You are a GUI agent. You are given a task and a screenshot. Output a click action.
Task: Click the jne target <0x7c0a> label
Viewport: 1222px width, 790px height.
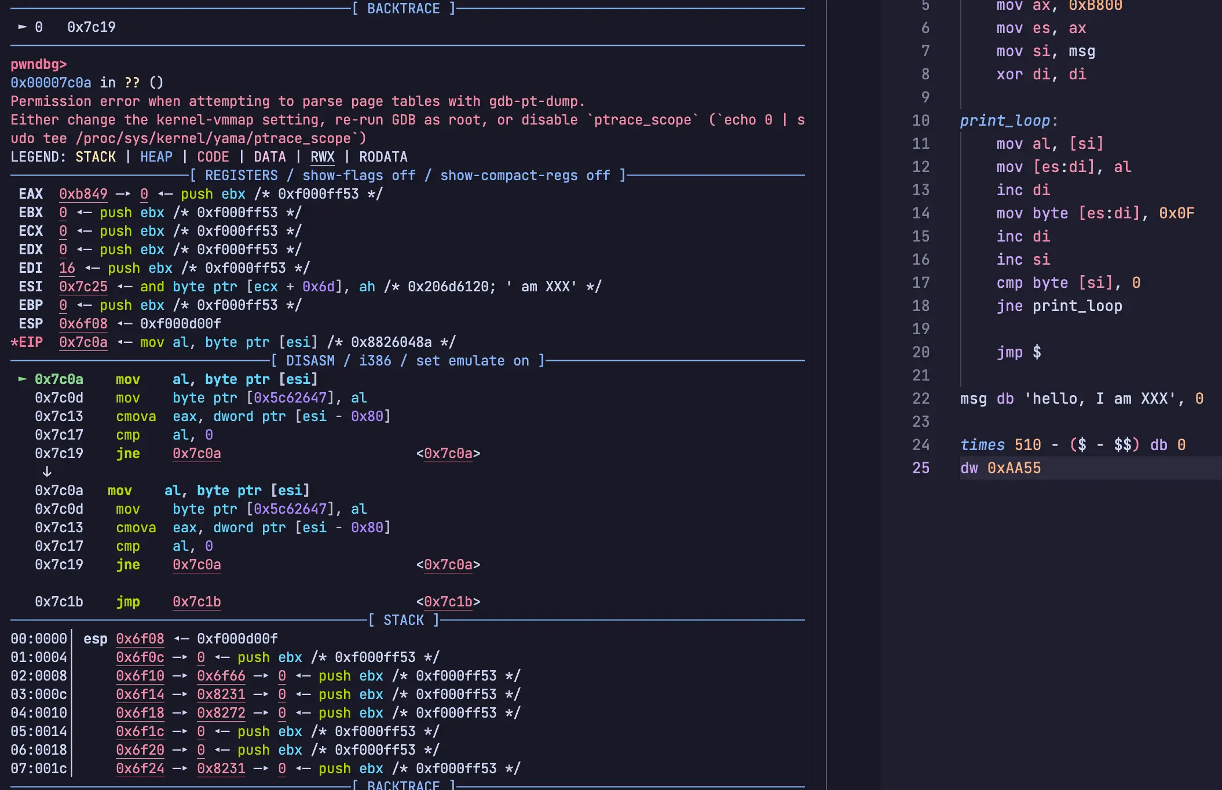448,453
